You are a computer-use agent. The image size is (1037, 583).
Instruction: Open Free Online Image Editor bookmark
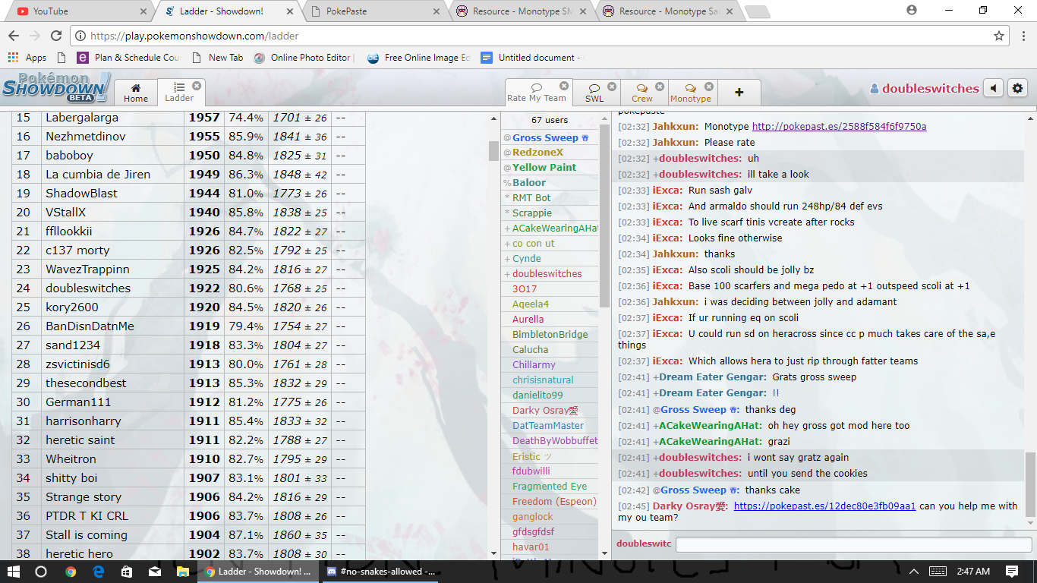(418, 58)
